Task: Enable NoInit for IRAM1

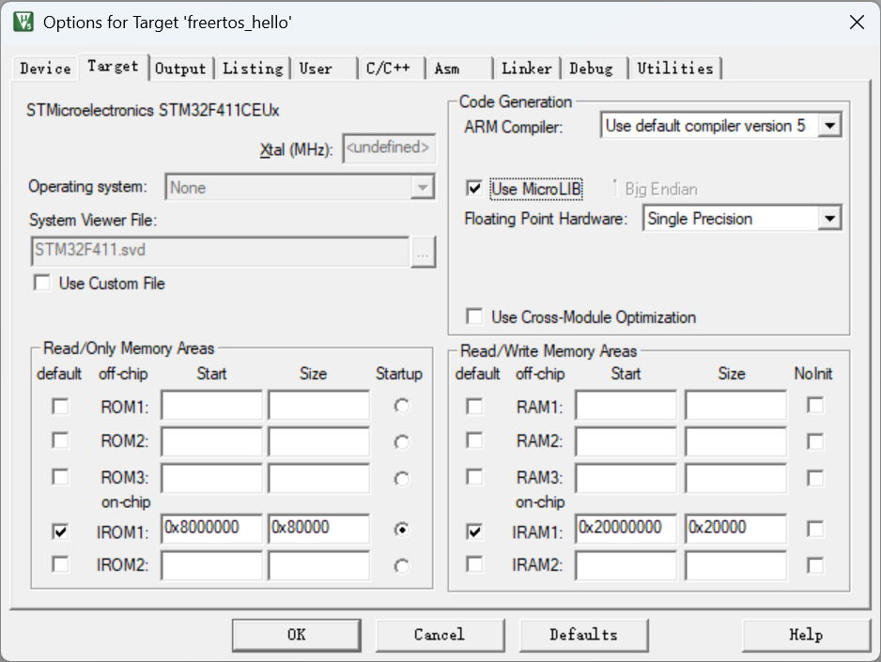Action: [815, 529]
